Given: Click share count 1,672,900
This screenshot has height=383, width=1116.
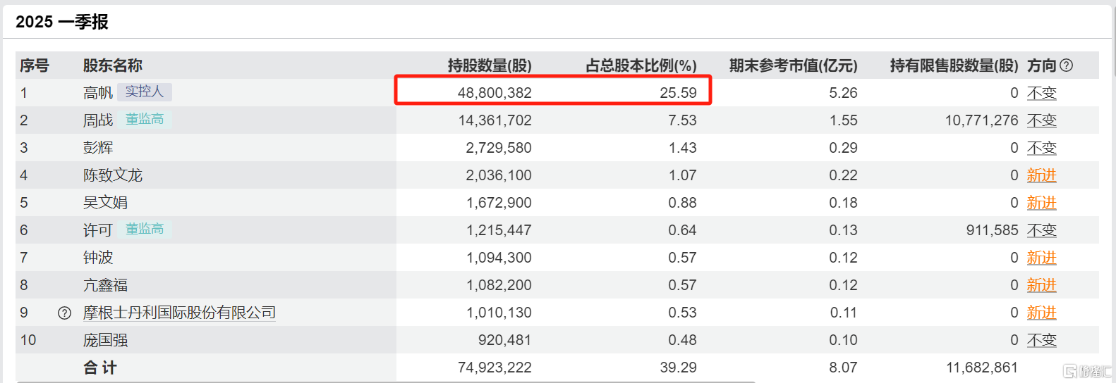Looking at the screenshot, I should tap(499, 203).
